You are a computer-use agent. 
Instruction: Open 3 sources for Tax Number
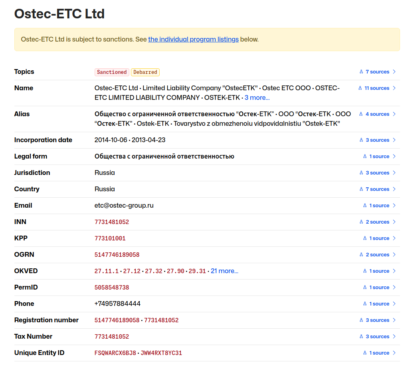point(377,337)
